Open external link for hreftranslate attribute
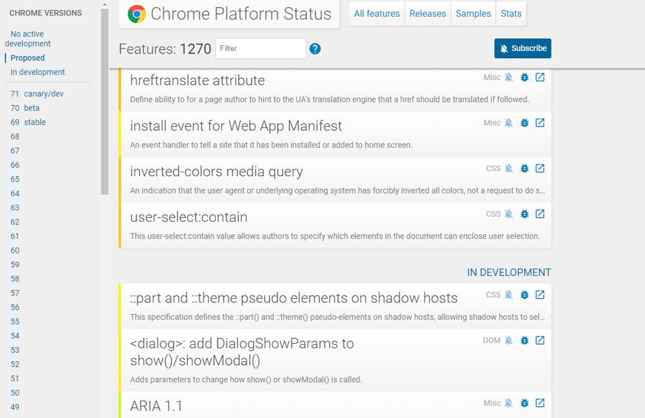 pos(540,77)
